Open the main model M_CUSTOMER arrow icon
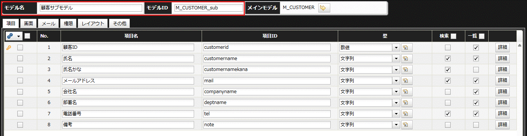The width and height of the screenshot is (527, 136). point(324,8)
